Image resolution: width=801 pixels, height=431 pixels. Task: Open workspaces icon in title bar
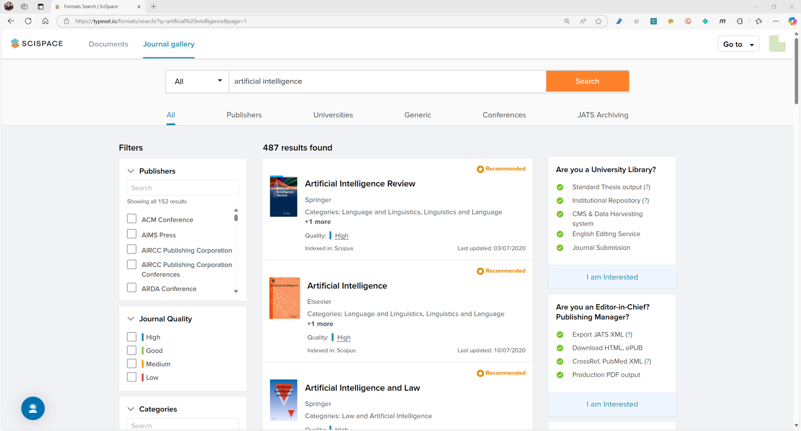24,6
